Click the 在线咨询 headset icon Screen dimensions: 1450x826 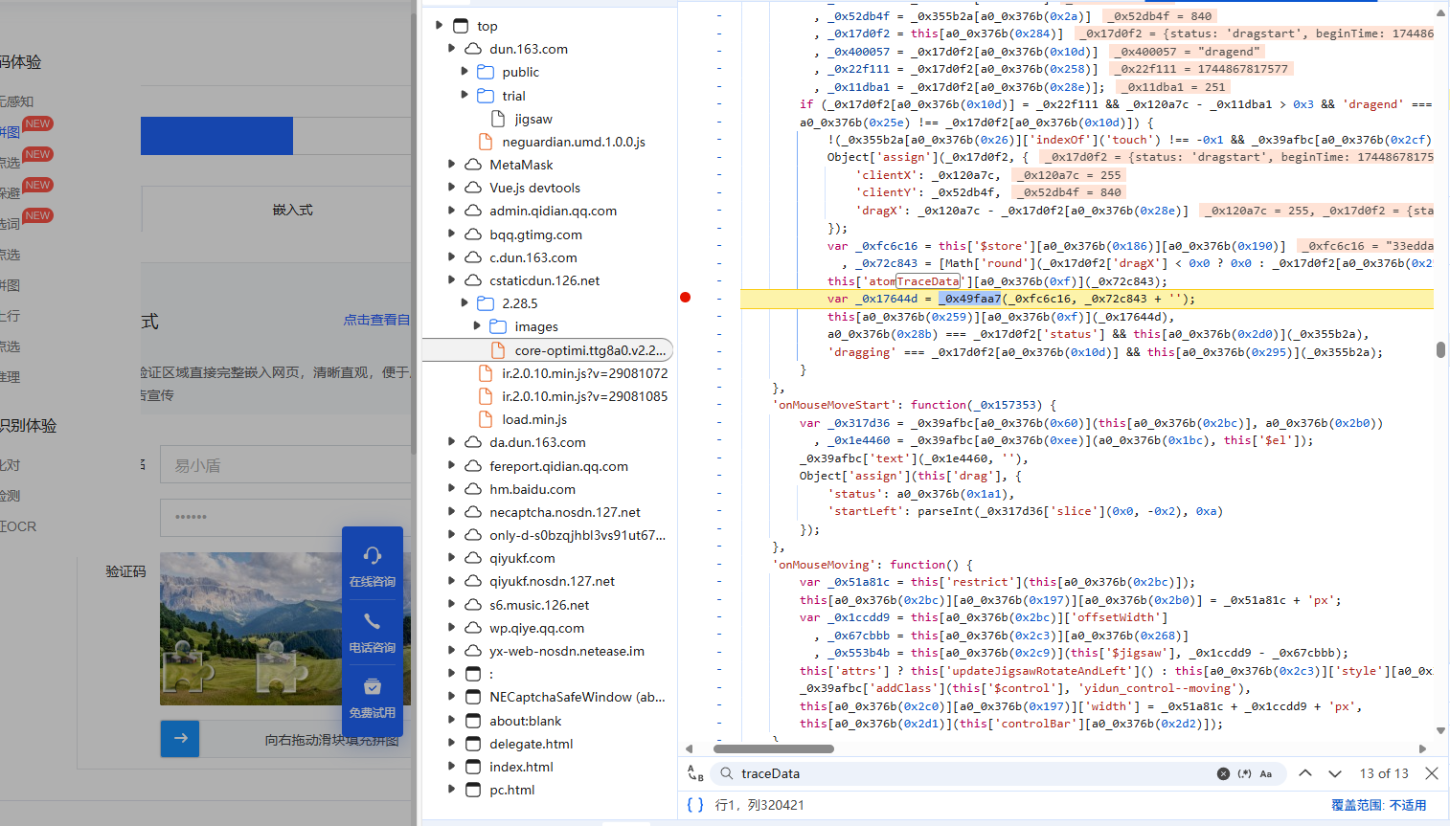coord(373,556)
